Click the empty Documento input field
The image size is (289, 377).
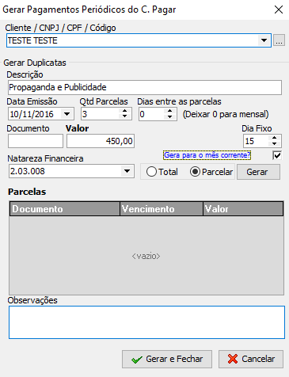tap(36, 141)
